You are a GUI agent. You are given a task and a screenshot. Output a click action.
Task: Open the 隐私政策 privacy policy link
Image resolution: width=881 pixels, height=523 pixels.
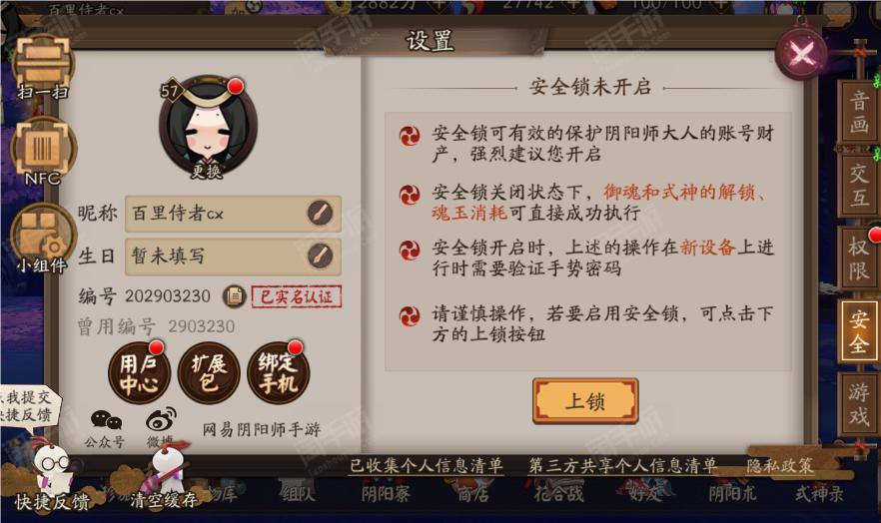[x=780, y=465]
